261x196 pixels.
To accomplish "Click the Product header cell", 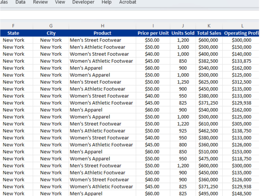I will pos(102,33).
